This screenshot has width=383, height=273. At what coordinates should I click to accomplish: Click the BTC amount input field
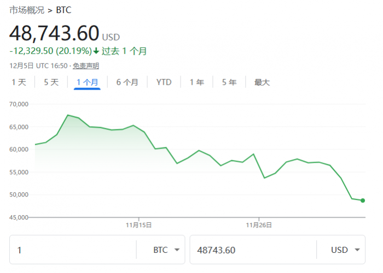coord(71,250)
